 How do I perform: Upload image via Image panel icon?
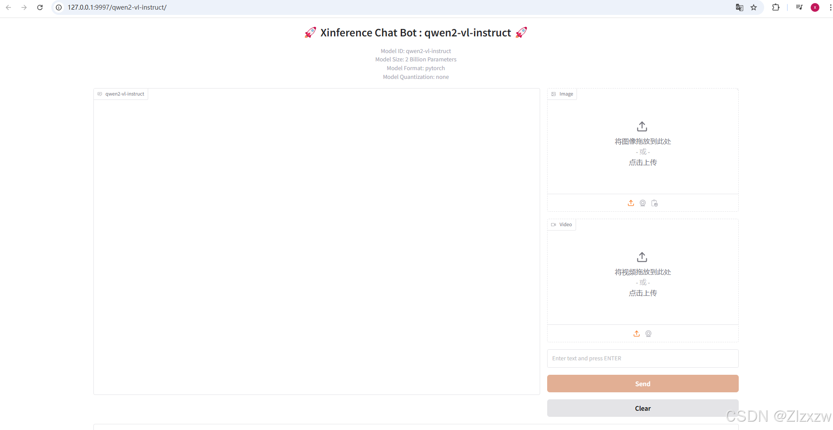click(x=631, y=203)
